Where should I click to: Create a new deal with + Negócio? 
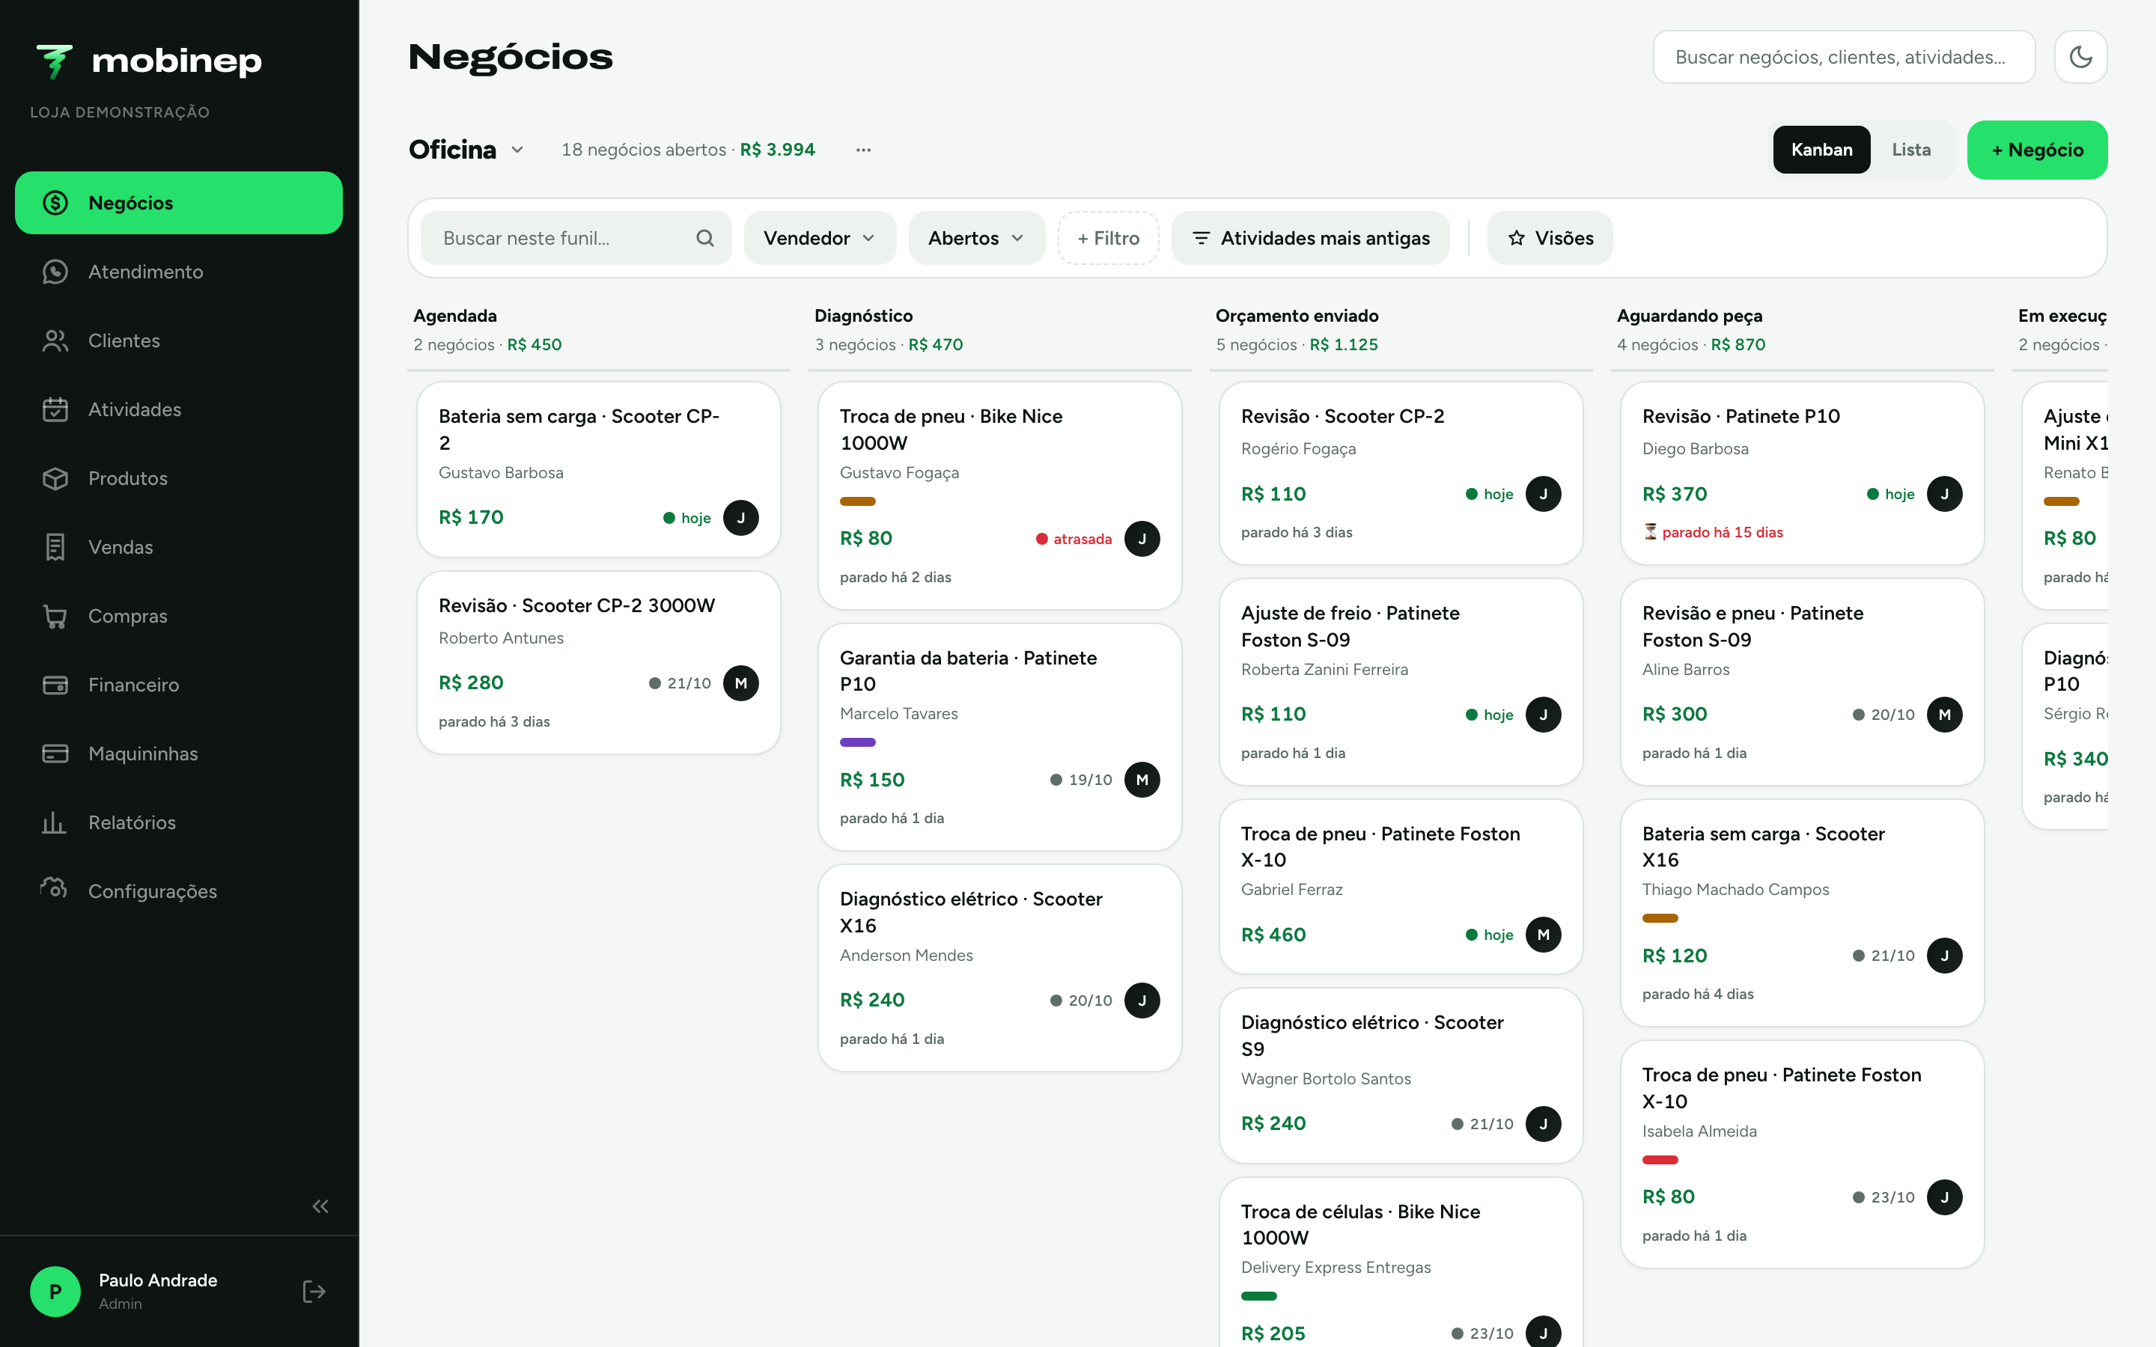2037,150
